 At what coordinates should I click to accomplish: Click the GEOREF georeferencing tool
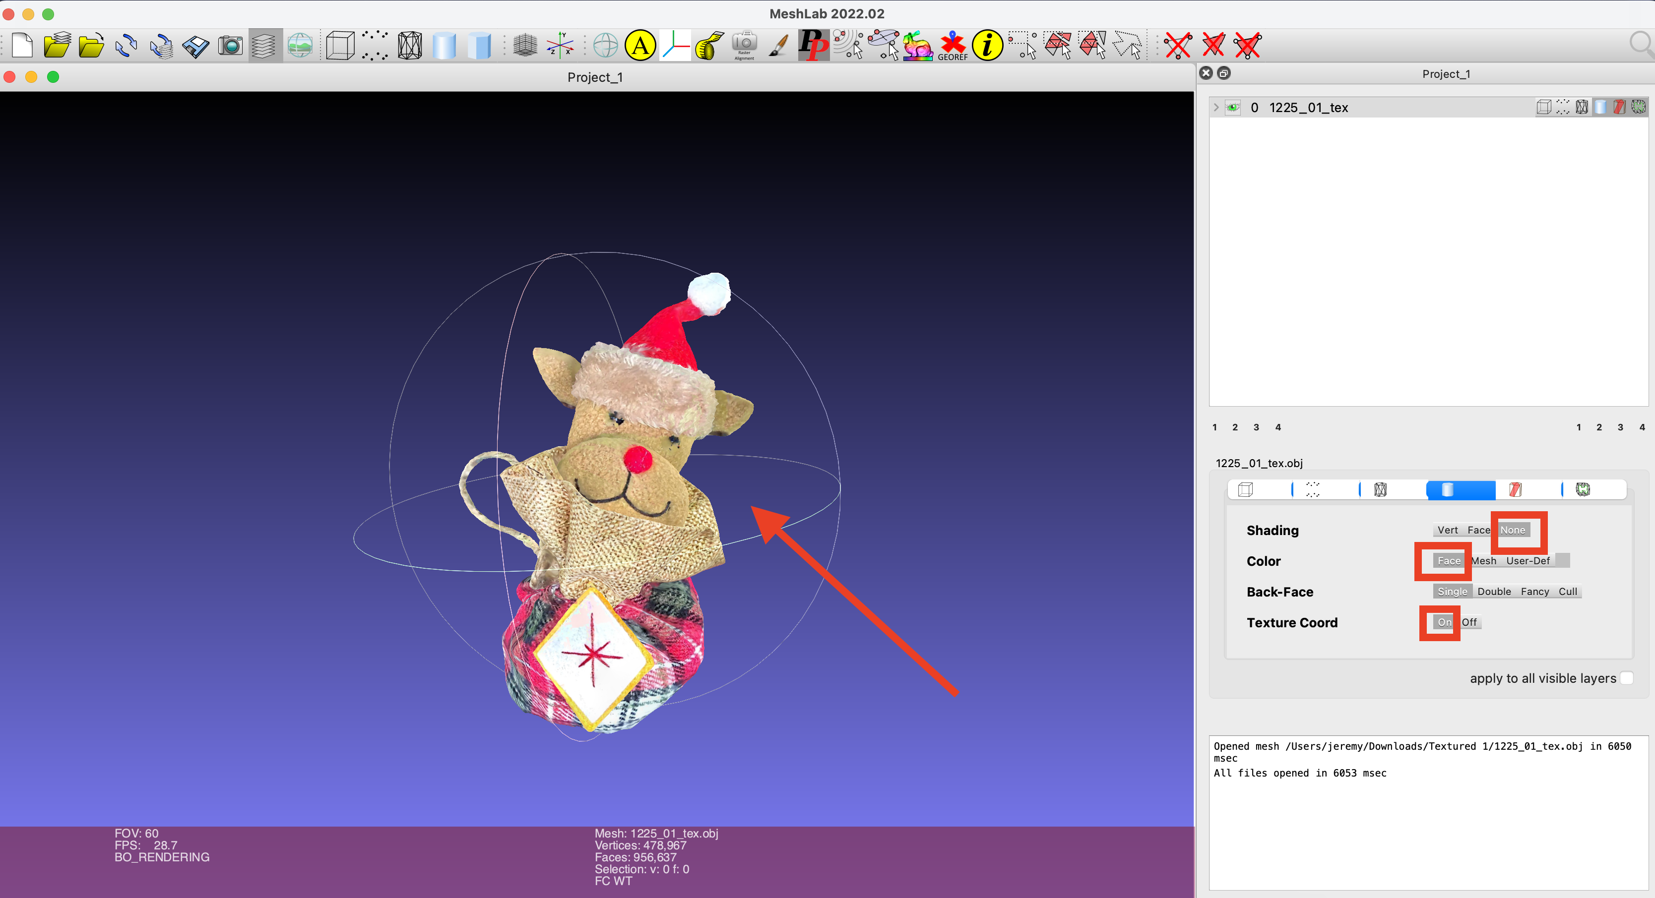pos(952,45)
